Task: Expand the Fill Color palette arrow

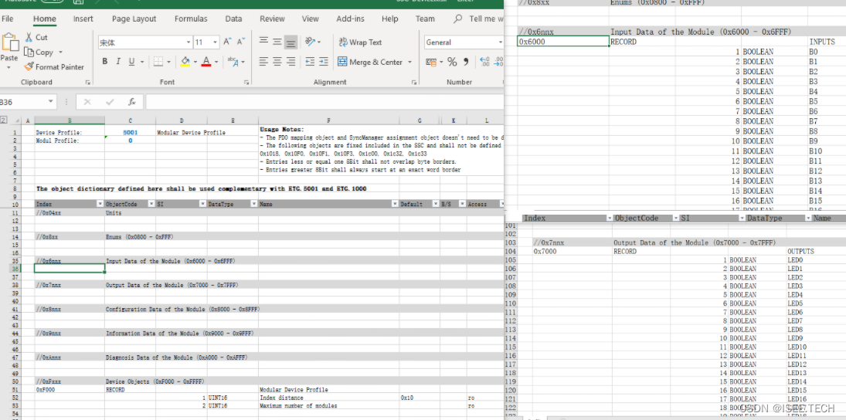Action: tap(195, 62)
